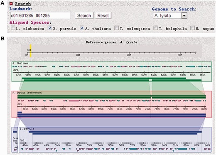This screenshot has width=216, height=155.
Task: Enable the L. alabamica checkbox
Action: pos(13,28)
